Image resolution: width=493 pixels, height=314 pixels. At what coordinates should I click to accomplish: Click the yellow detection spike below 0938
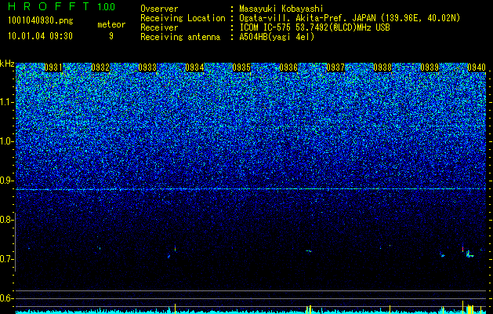coord(390,309)
